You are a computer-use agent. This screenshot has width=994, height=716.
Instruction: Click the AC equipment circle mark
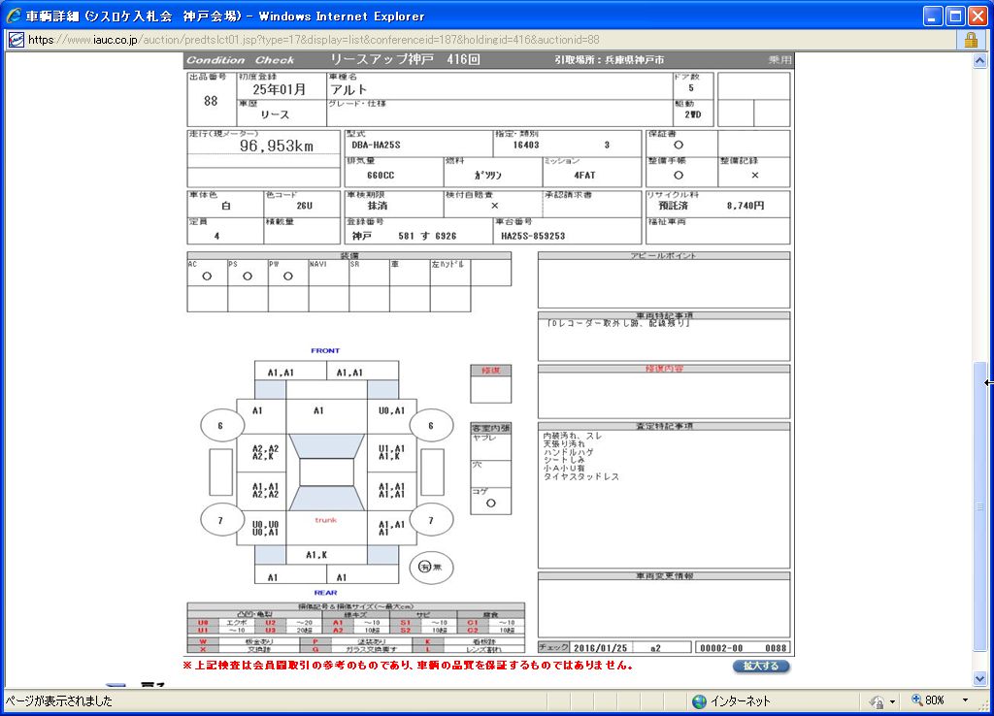(207, 276)
